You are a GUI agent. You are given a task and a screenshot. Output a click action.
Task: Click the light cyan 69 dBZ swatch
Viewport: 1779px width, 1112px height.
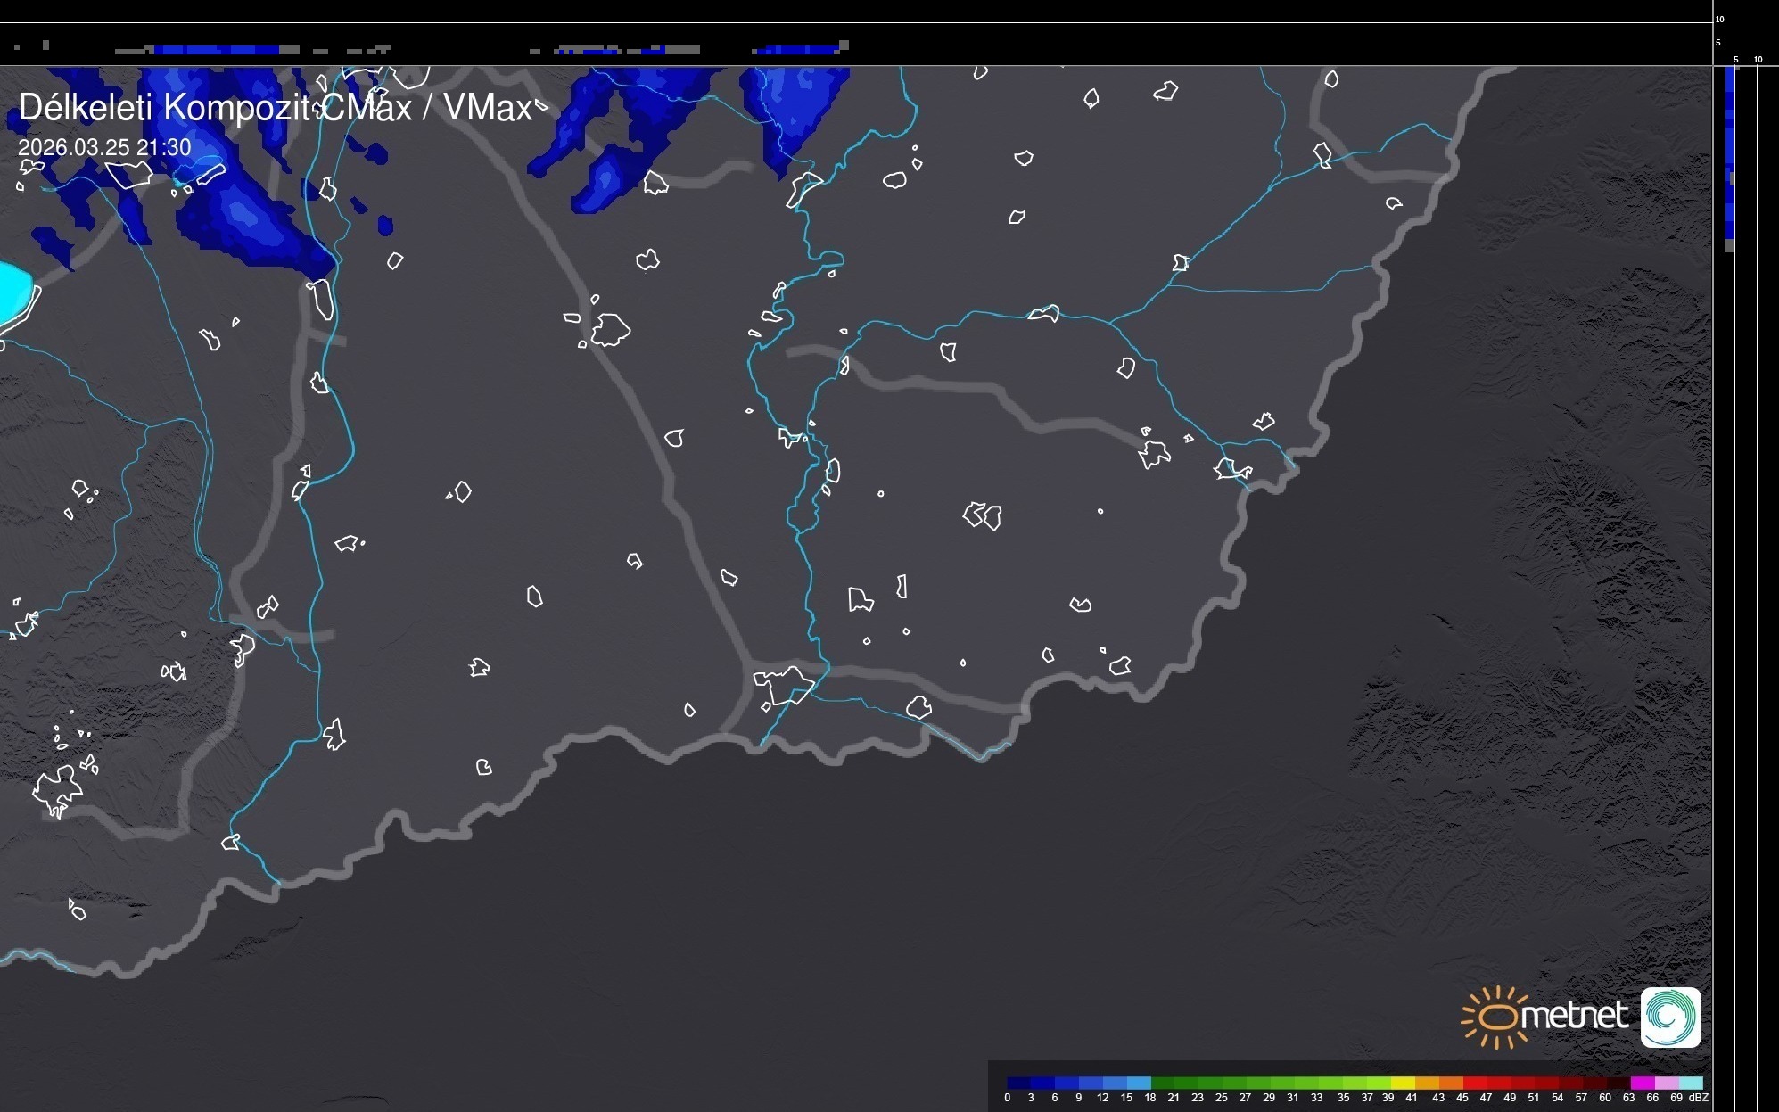1690,1083
